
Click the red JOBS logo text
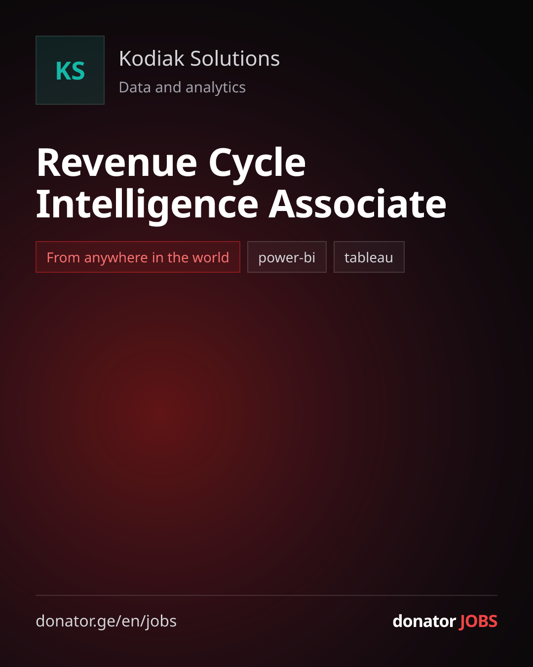(478, 622)
